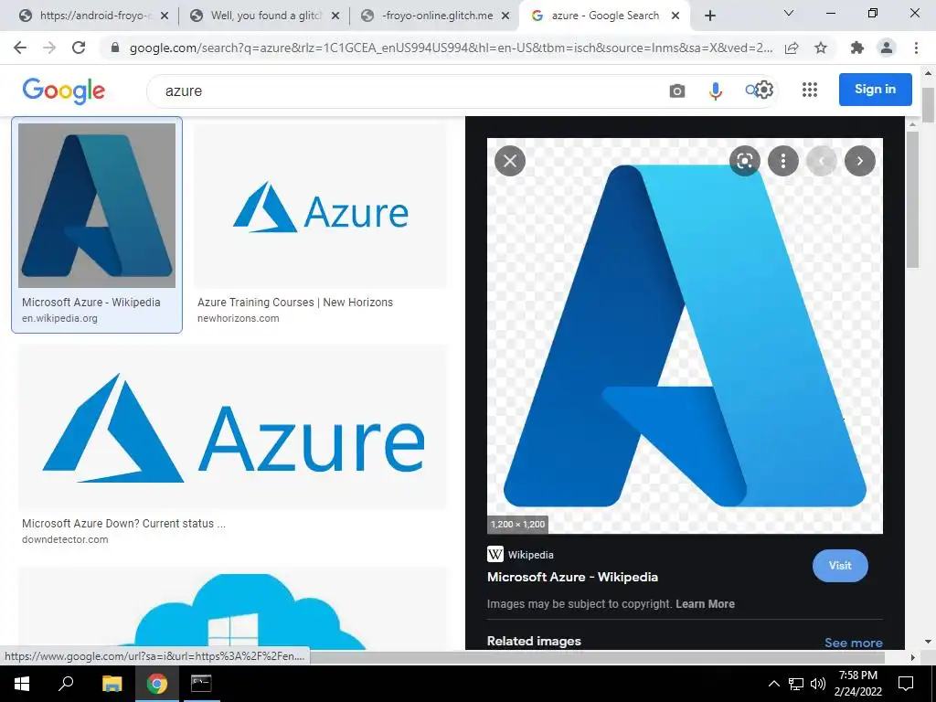
Task: Open command prompt from taskbar
Action: point(201,684)
